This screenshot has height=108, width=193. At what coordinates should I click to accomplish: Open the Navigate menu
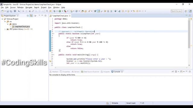pyautogui.click(x=29, y=7)
